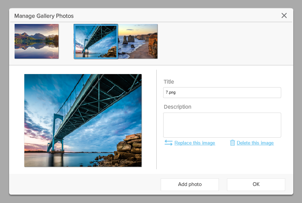
Task: Select the mountain lake thumbnail
Action: [x=36, y=41]
